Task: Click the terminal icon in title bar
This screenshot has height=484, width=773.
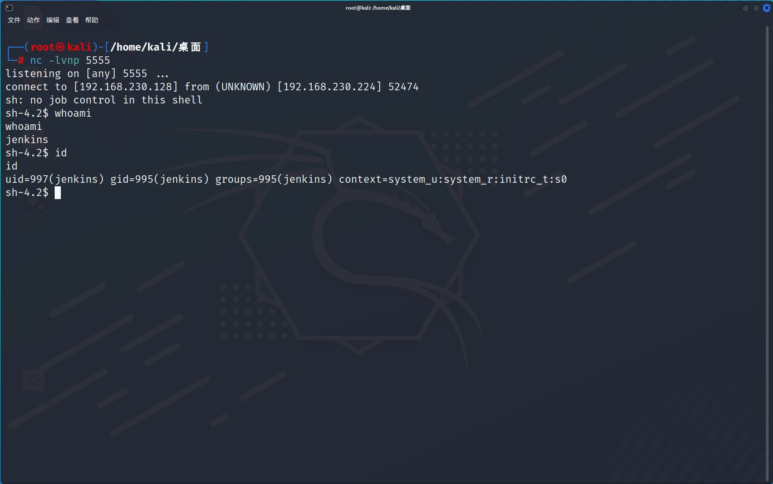Action: [9, 8]
